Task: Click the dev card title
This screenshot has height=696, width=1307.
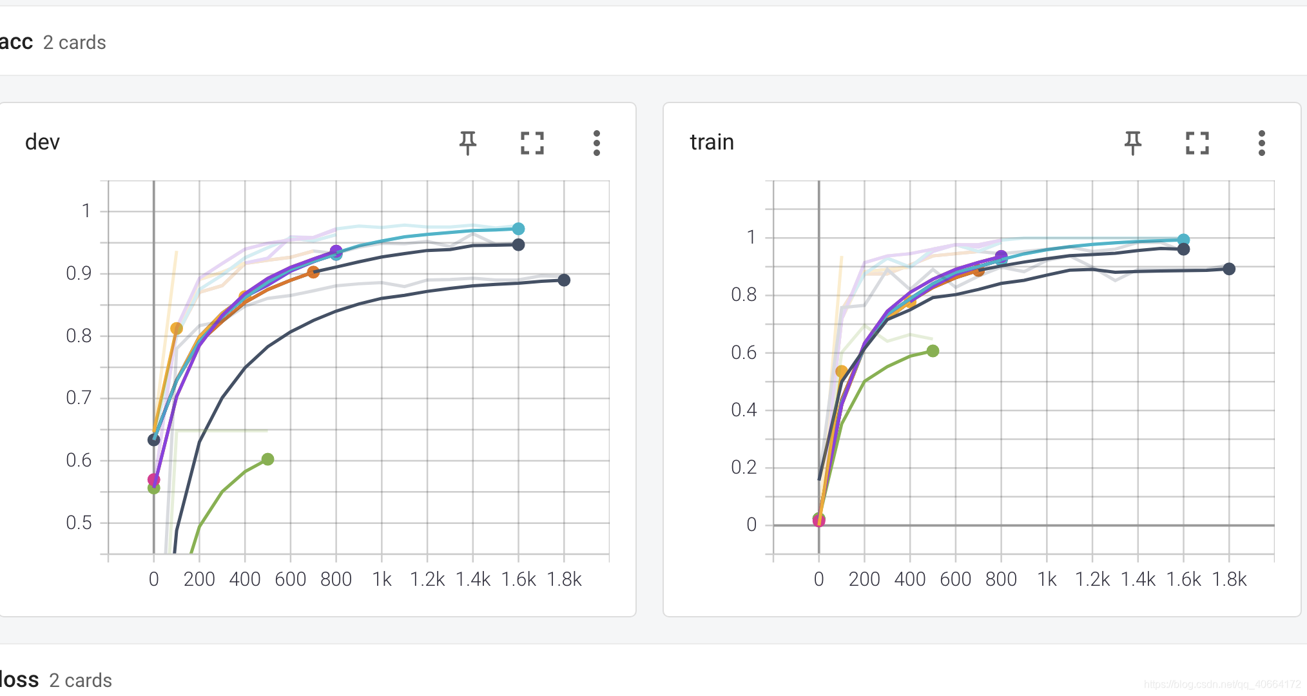Action: [x=43, y=142]
